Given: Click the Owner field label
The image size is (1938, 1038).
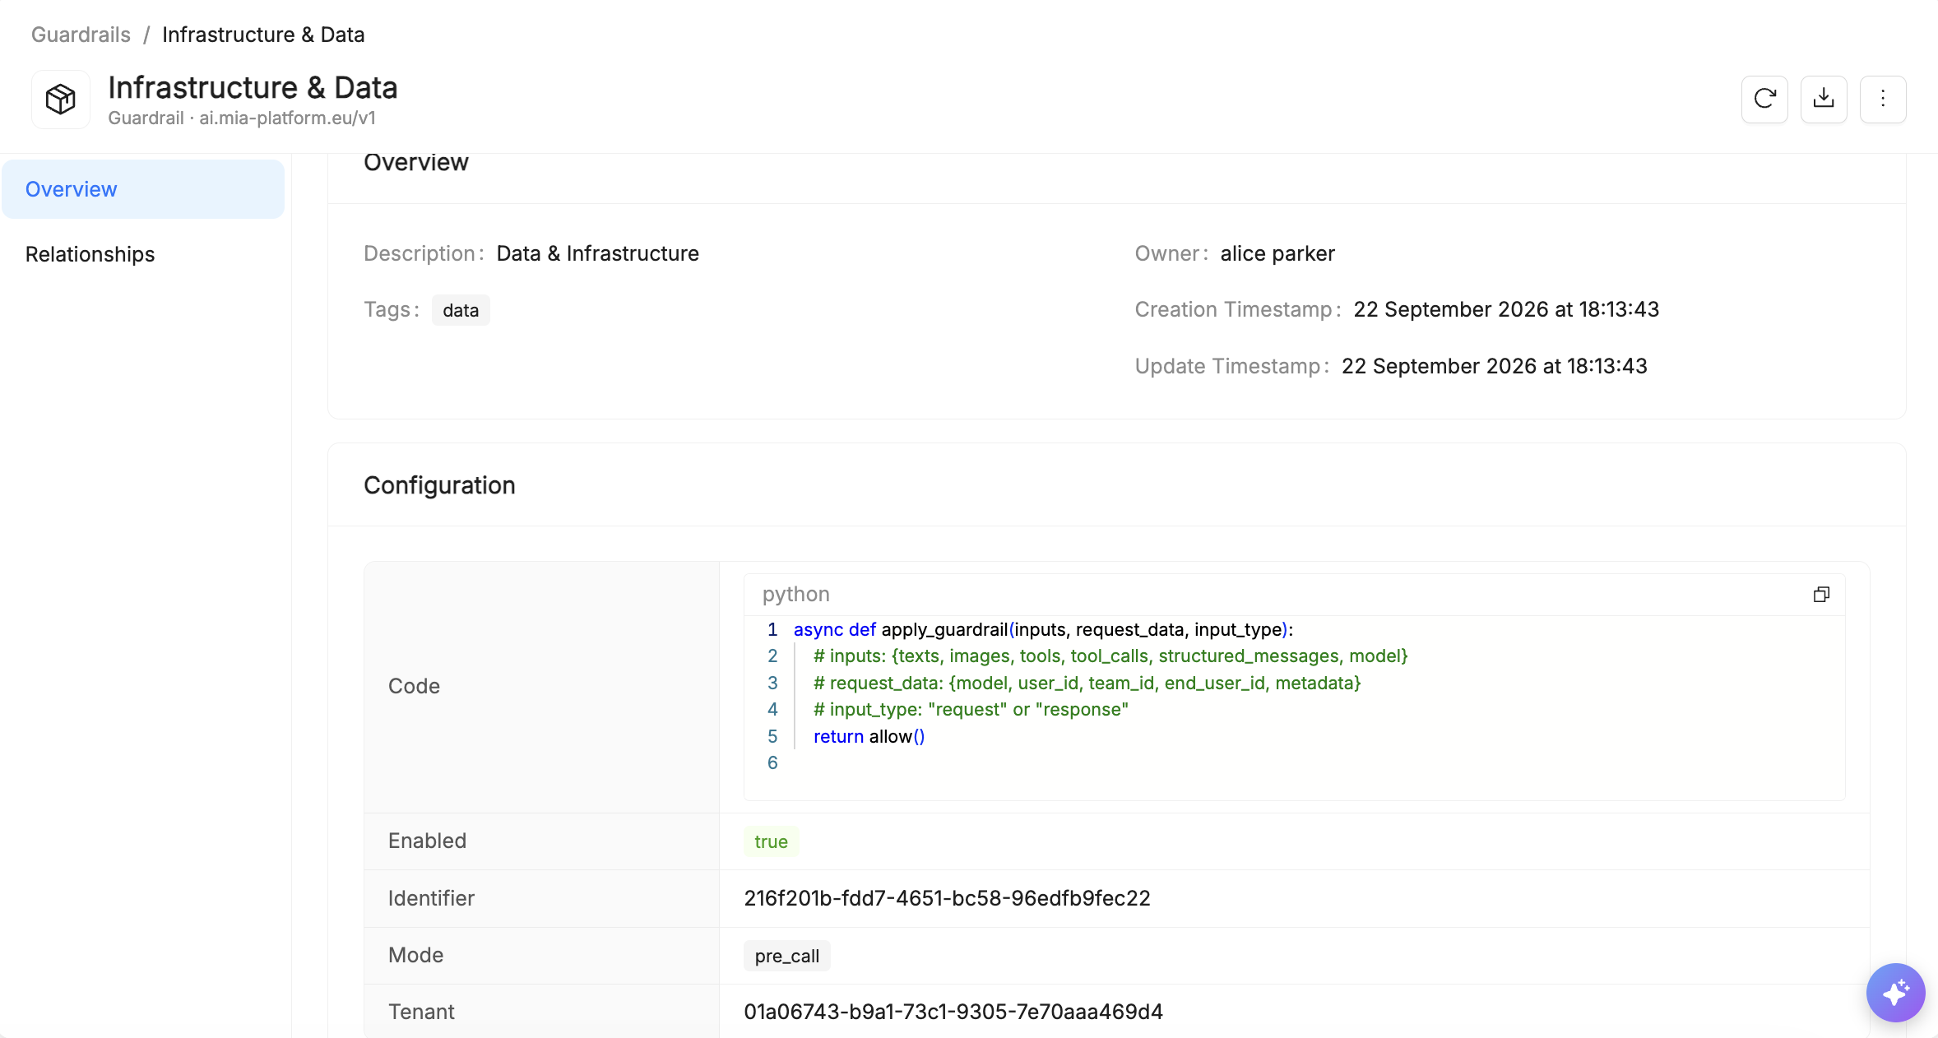Looking at the screenshot, I should point(1171,253).
